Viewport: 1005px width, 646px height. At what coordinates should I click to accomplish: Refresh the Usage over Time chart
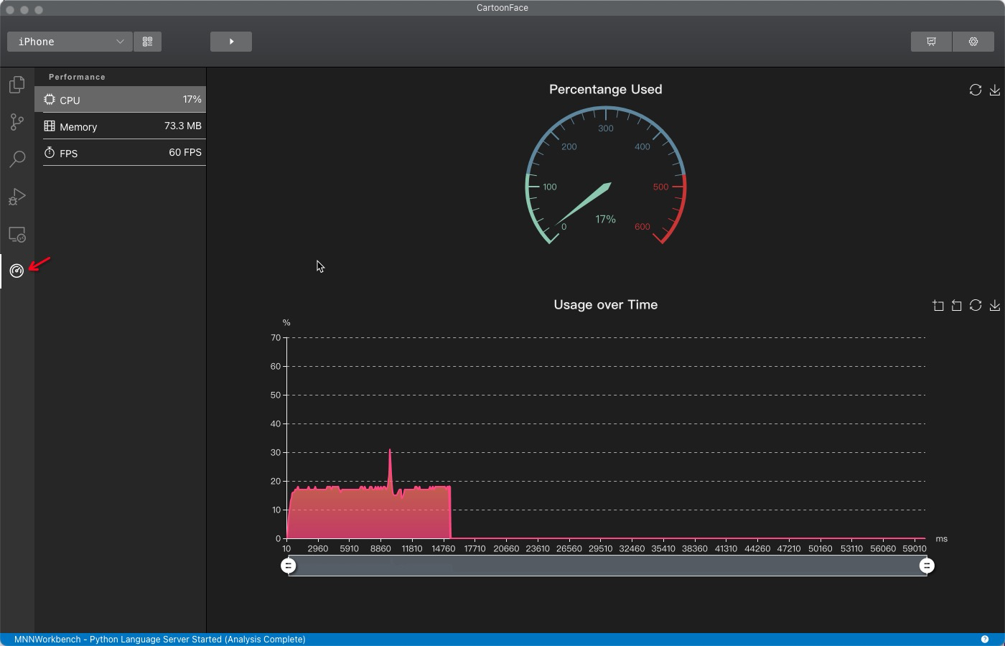coord(975,305)
